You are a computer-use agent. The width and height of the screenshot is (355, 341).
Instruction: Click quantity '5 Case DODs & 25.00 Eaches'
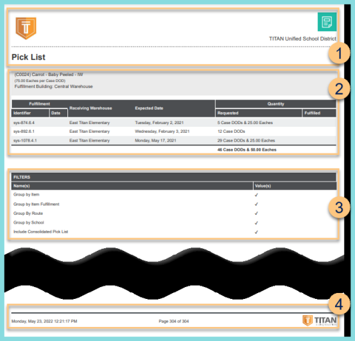pos(245,123)
